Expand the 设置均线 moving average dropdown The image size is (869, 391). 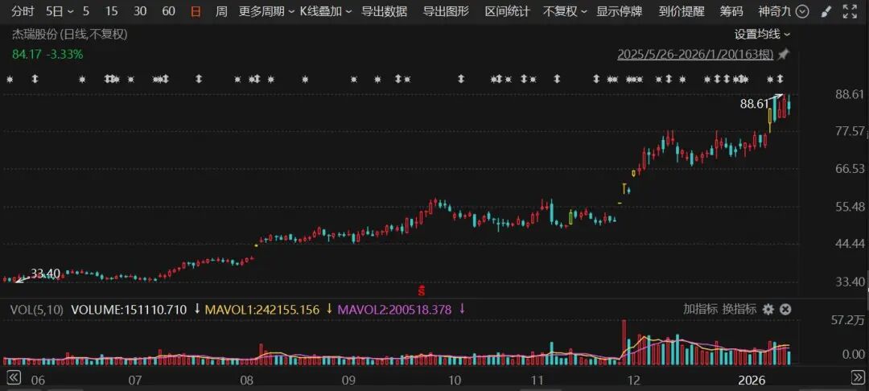[762, 34]
